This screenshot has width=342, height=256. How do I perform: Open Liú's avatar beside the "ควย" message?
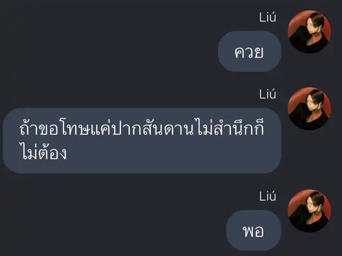coord(309,32)
